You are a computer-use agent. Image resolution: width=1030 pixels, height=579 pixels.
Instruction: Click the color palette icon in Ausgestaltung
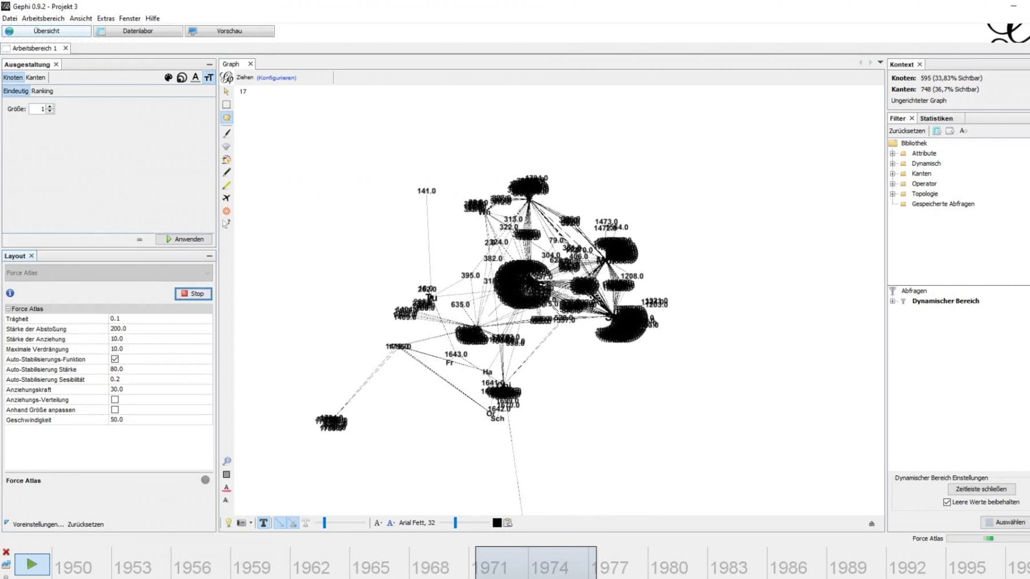pos(168,78)
